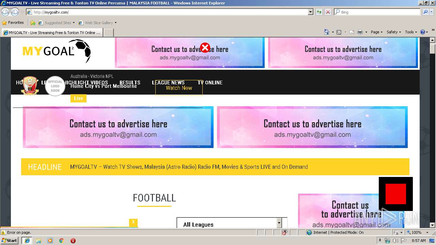Refresh the page using the green arrows icon
This screenshot has width=436, height=245.
tap(319, 12)
